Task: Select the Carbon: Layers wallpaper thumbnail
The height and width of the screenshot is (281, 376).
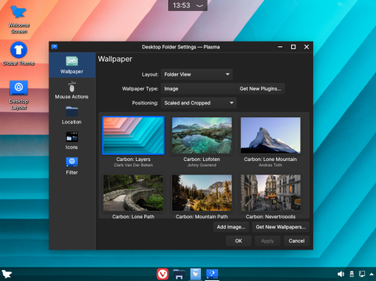Action: (x=133, y=135)
